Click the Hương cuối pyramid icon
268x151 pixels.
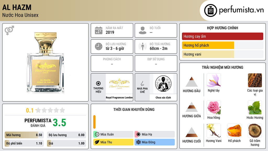[x=192, y=132]
